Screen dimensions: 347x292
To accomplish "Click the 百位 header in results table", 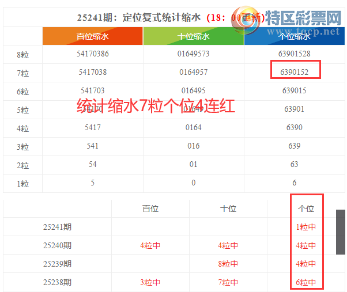I will tap(150, 208).
